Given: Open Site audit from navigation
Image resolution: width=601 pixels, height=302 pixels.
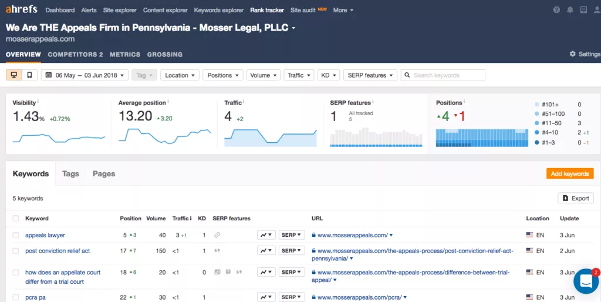Looking at the screenshot, I should click(303, 11).
